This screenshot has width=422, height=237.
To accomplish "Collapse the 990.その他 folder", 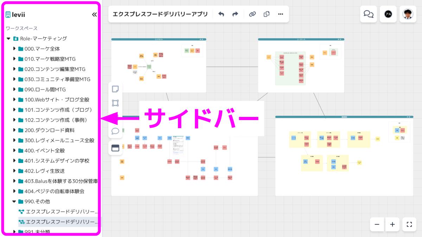I will pos(15,202).
